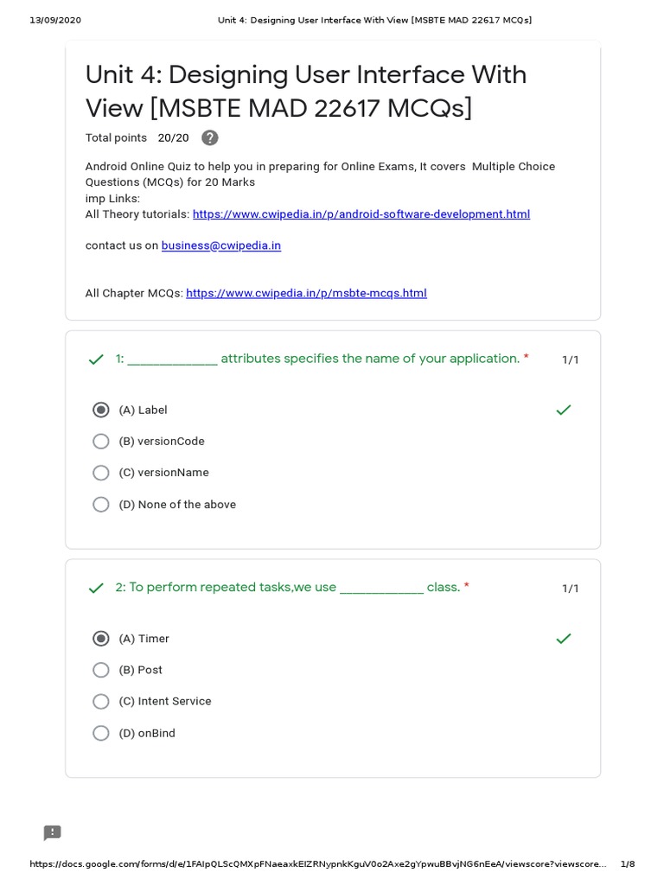Screen dimensions: 664x885
Task: Select the (A) Timer radio button
Action: (x=101, y=639)
